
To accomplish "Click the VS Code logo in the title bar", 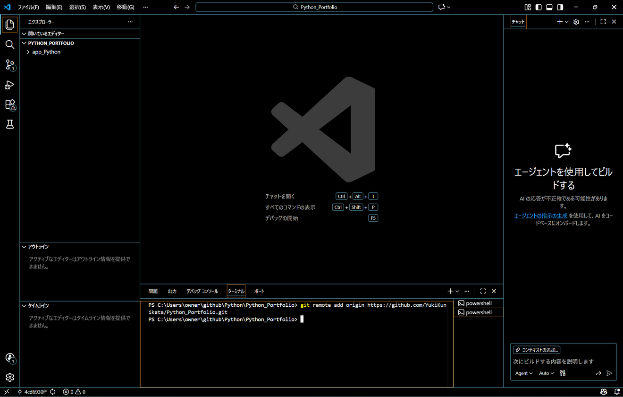I will (x=7, y=7).
